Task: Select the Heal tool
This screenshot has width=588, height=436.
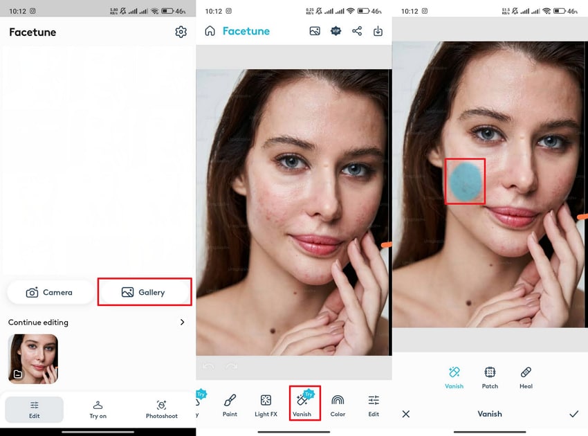Action: (x=526, y=377)
